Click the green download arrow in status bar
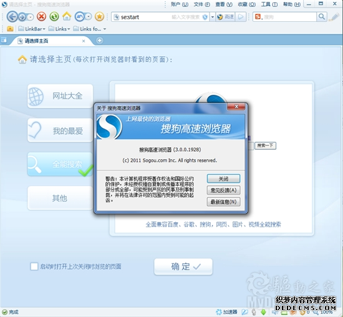Image resolution: width=343 pixels, height=317 pixels. (x=263, y=312)
